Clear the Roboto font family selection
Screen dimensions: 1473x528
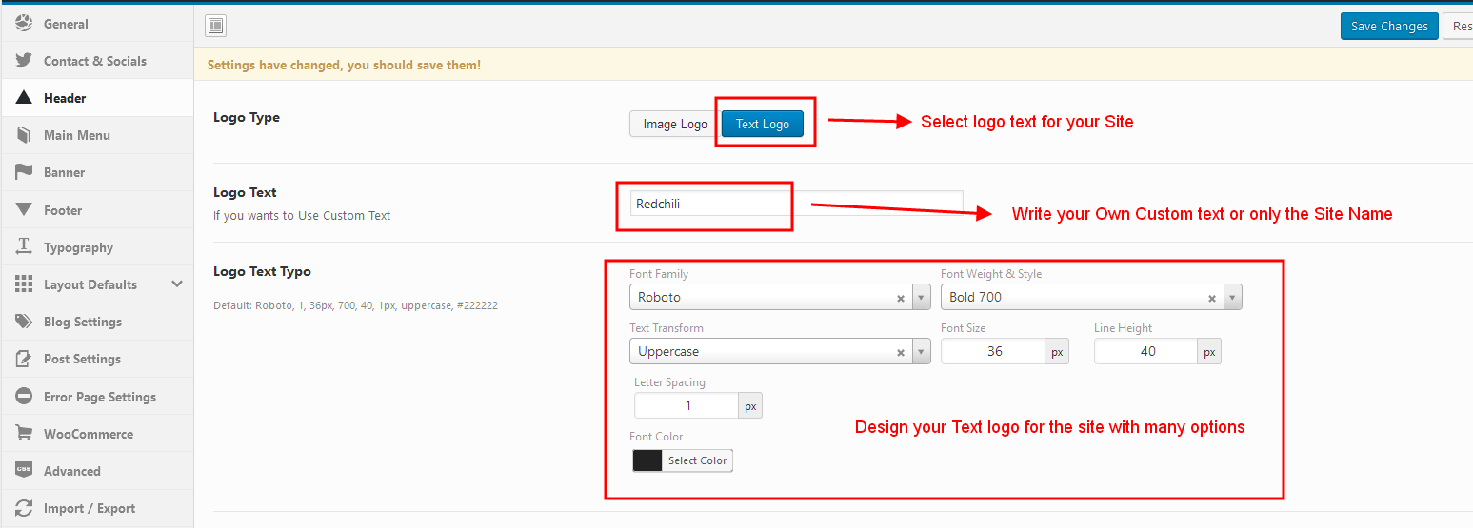click(900, 298)
